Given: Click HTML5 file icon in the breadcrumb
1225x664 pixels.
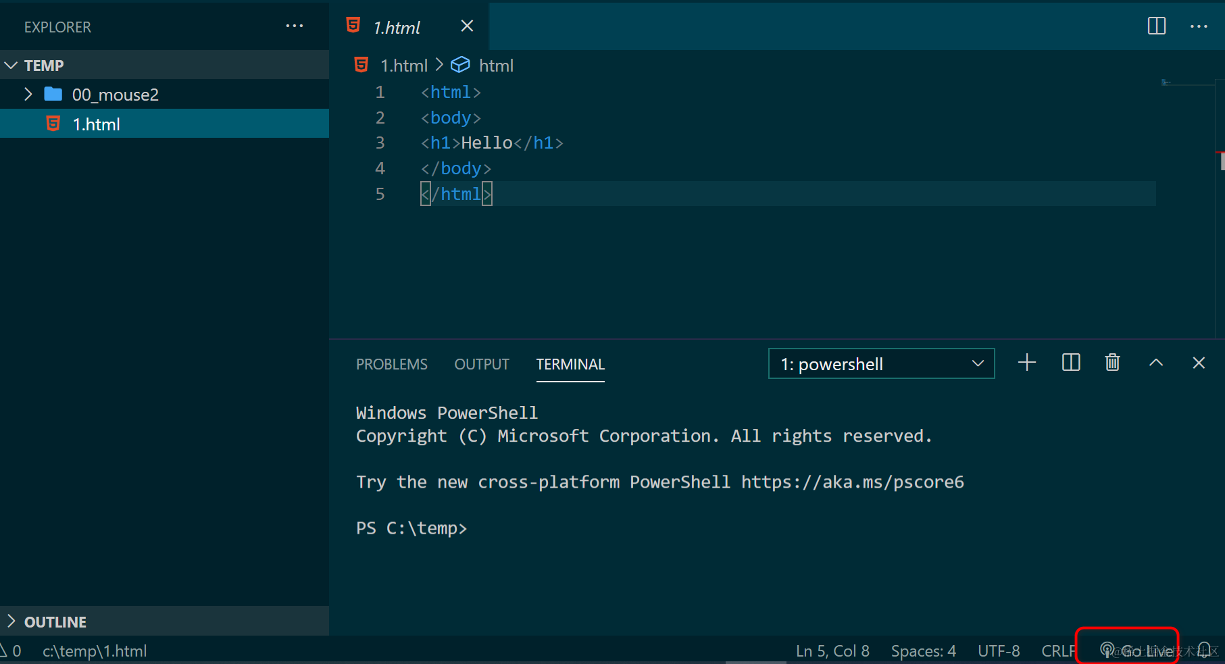Looking at the screenshot, I should point(361,65).
